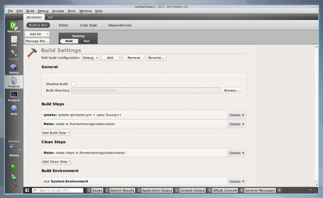This screenshot has width=323, height=198.
Task: Open the Tools menu
Action: click(72, 11)
